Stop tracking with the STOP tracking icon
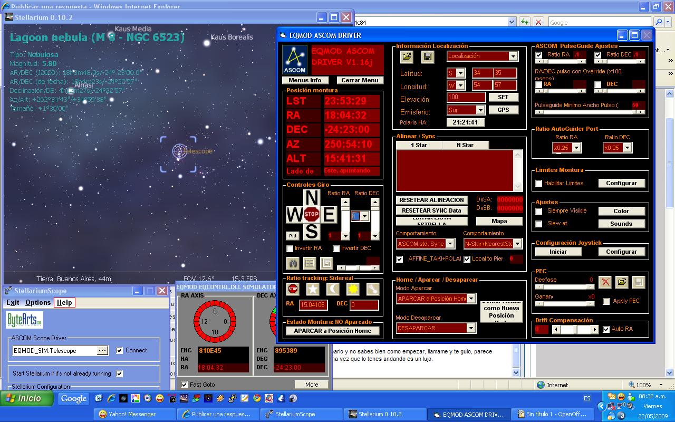675x422 pixels. point(293,289)
